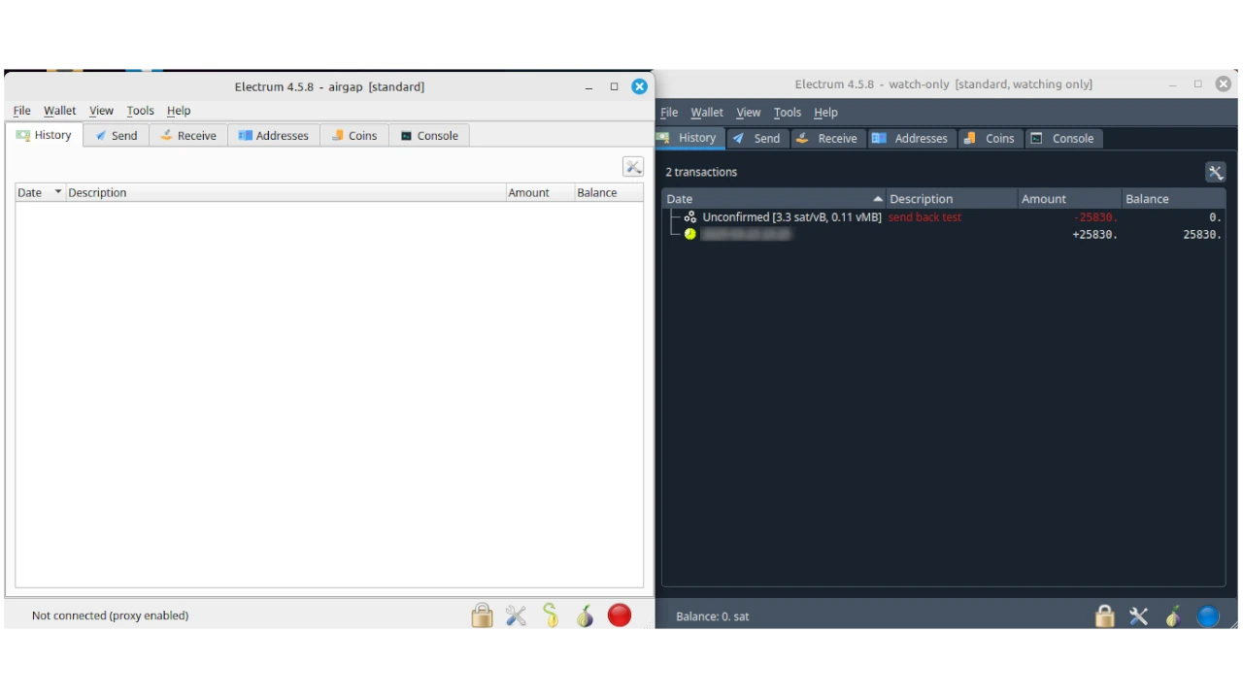Click the padlock icon in airgap wallet
Image resolution: width=1243 pixels, height=699 pixels.
pos(482,616)
